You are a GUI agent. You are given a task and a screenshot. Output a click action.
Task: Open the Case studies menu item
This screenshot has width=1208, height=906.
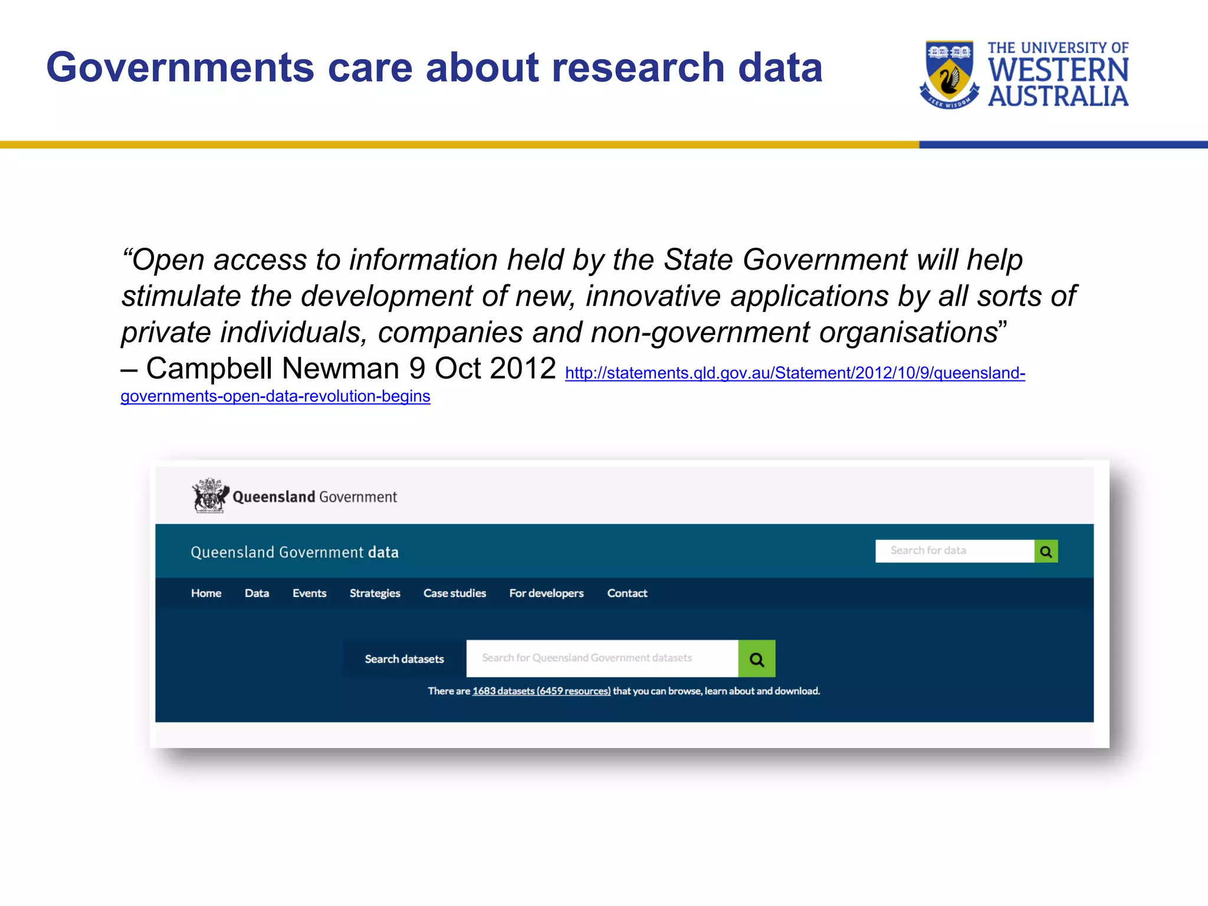pyautogui.click(x=455, y=593)
